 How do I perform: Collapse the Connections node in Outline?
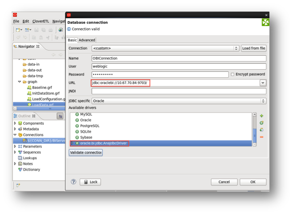tap(15, 135)
